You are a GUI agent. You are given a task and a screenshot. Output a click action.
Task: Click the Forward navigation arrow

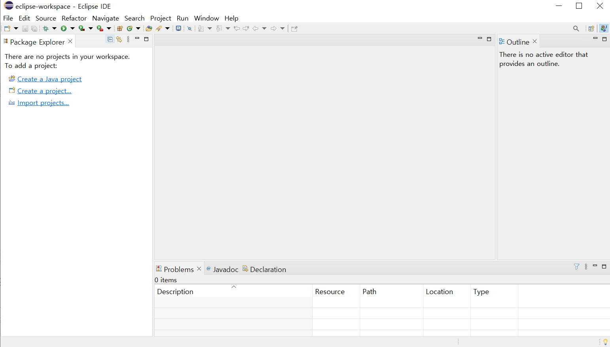tap(274, 28)
